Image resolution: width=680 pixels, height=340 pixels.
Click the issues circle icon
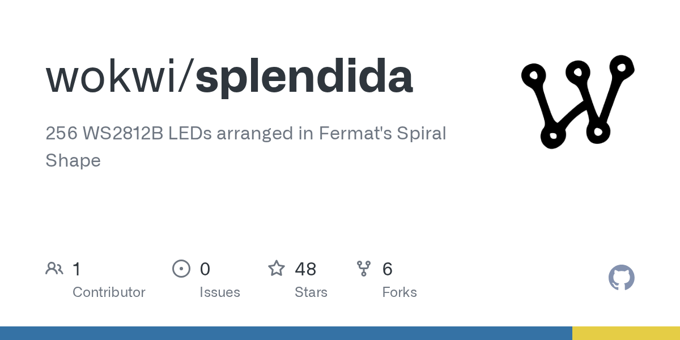click(x=181, y=269)
